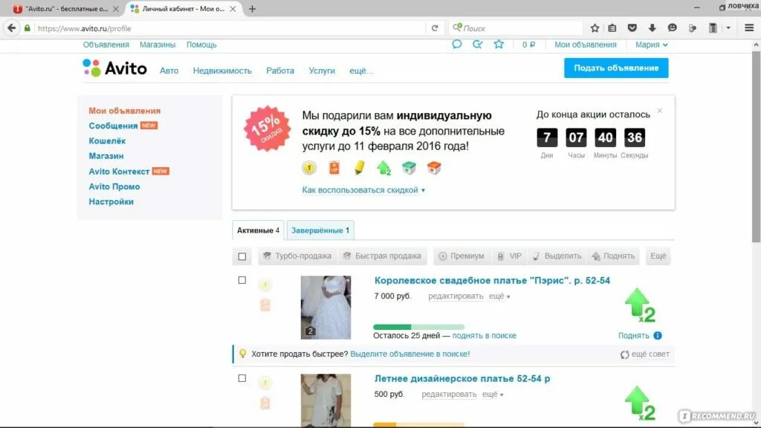Image resolution: width=761 pixels, height=428 pixels.
Task: Click the refresh icon beside ещё совет
Action: pyautogui.click(x=624, y=354)
